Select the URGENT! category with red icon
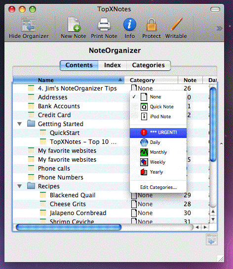The image size is (233, 269). [x=158, y=133]
